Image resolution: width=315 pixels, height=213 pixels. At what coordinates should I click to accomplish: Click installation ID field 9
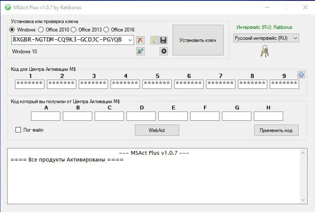[x=284, y=84]
